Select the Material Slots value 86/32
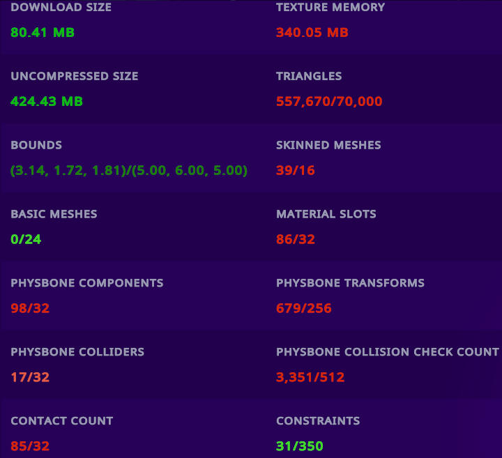Image resolution: width=502 pixels, height=458 pixels. click(x=296, y=240)
